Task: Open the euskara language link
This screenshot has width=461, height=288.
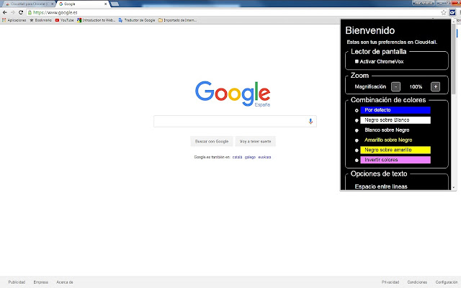Action: (264, 157)
